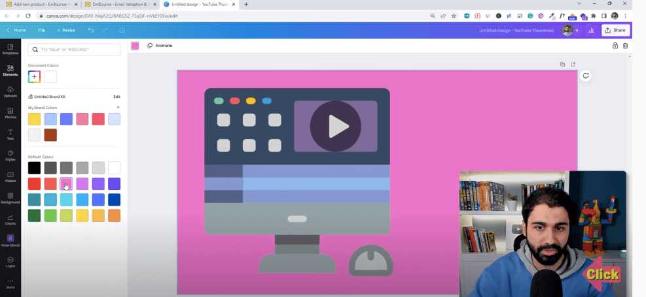
Task: Open the File menu
Action: point(42,30)
